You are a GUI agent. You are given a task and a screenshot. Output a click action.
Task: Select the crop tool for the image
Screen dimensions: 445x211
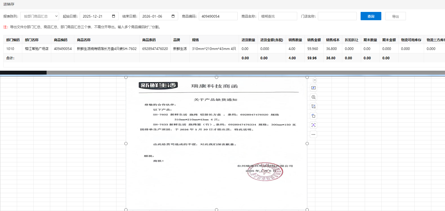tap(313, 106)
